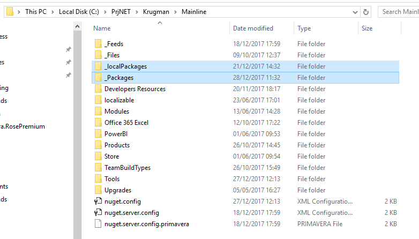Open the address bar history dropdown
Screen dimensions: 419x239
[355, 12]
